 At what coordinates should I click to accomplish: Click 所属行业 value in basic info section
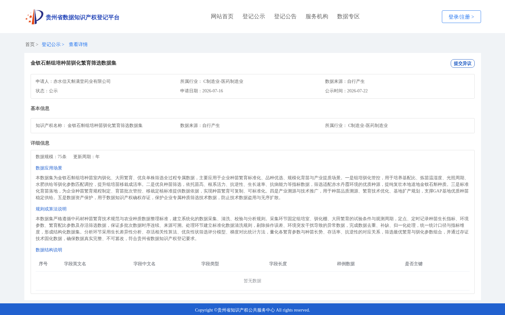click(x=368, y=125)
